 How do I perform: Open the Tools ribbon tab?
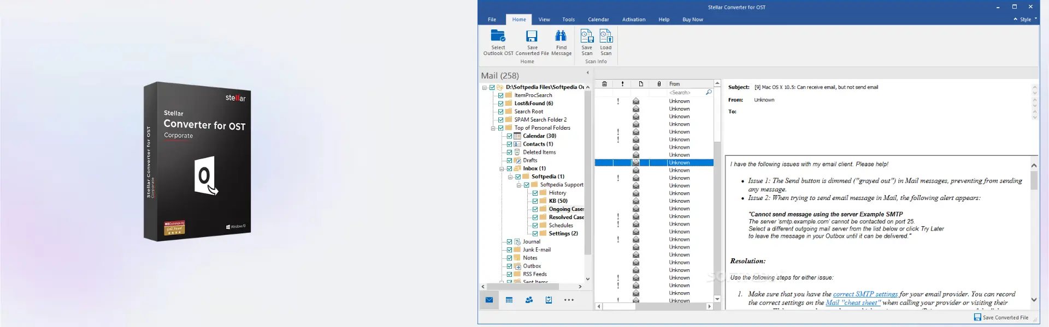click(569, 20)
